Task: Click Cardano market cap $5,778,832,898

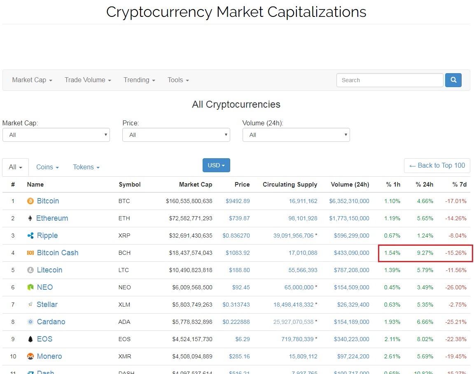Action: 192,322
